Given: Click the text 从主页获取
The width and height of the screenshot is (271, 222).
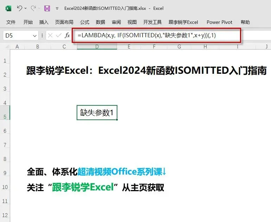Looking at the screenshot, I should (x=143, y=187).
